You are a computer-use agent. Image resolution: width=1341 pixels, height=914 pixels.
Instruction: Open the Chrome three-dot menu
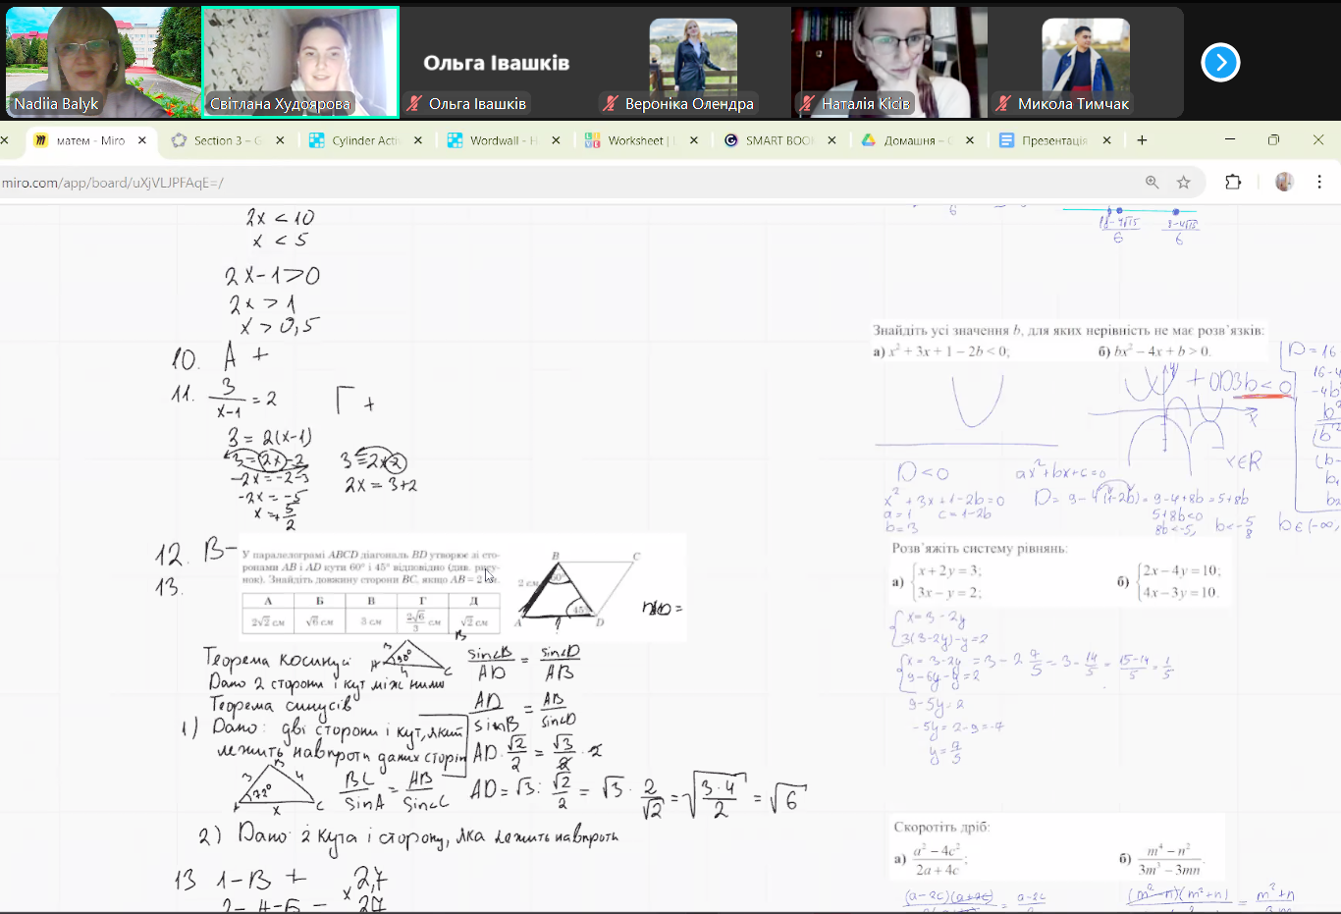(x=1319, y=183)
